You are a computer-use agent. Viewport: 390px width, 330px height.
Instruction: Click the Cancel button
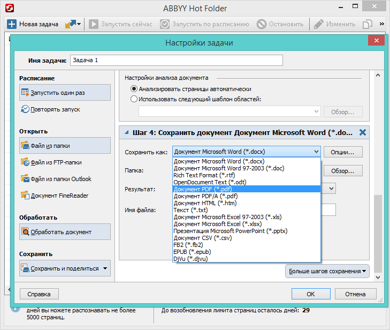pos(355,294)
